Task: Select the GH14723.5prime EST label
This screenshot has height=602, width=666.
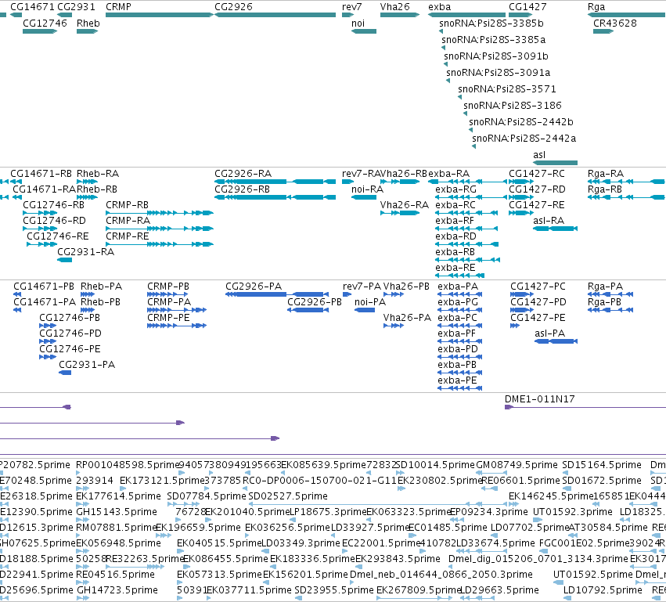Action: tap(117, 590)
